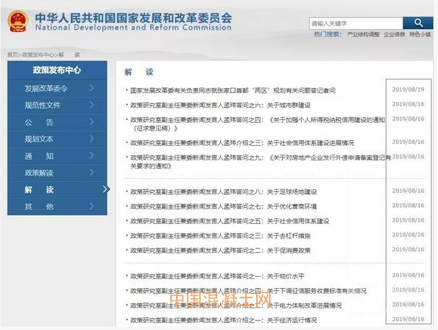
Task: Select 通知 in the sidebar menu
Action: click(40, 156)
